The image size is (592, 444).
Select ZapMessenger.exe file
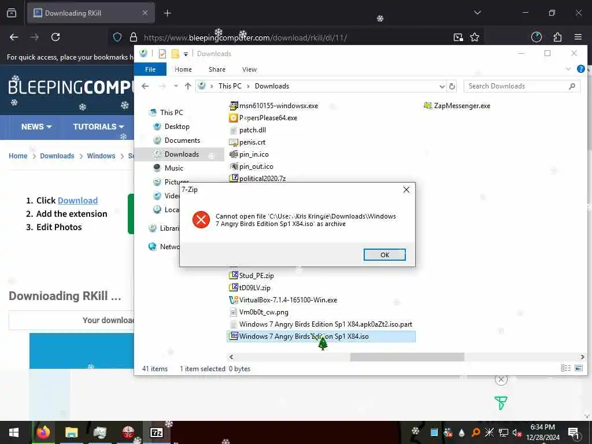click(457, 106)
